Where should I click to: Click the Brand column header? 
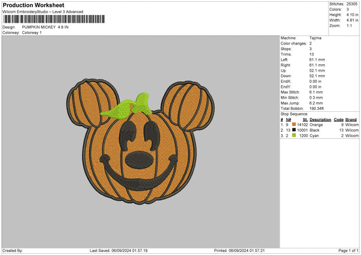[351, 119]
